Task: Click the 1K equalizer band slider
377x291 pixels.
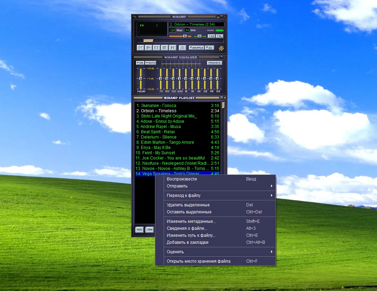Action: coord(186,79)
